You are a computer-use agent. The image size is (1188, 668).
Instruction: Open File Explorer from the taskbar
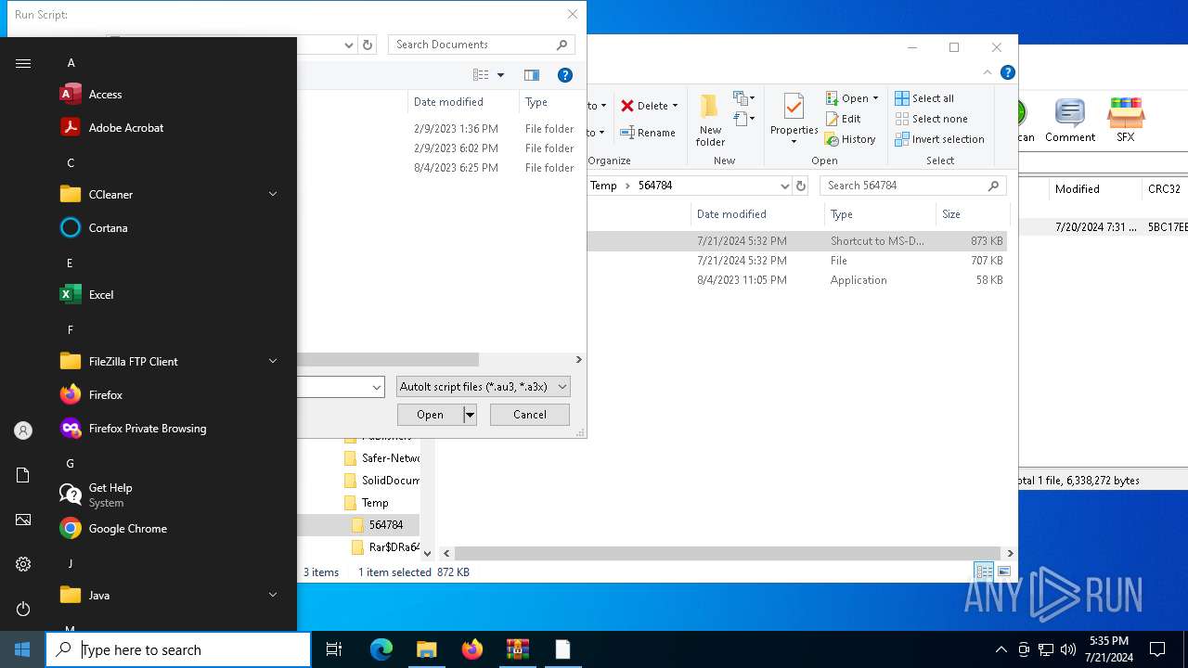pos(426,649)
